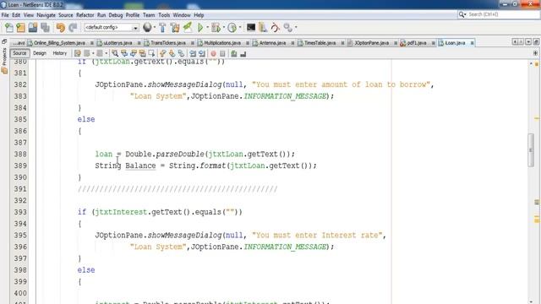Image resolution: width=541 pixels, height=304 pixels.
Task: Open the Help menu
Action: click(199, 15)
